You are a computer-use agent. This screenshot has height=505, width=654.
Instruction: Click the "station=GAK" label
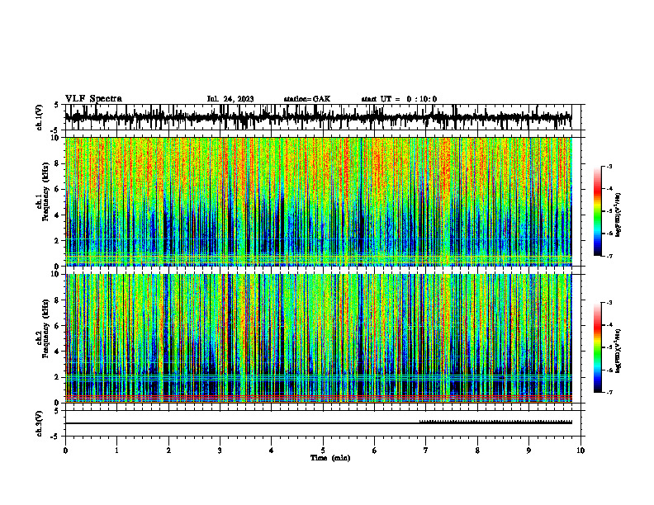click(x=307, y=99)
